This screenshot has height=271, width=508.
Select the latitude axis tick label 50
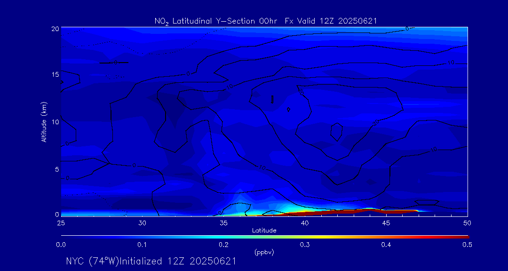click(468, 223)
